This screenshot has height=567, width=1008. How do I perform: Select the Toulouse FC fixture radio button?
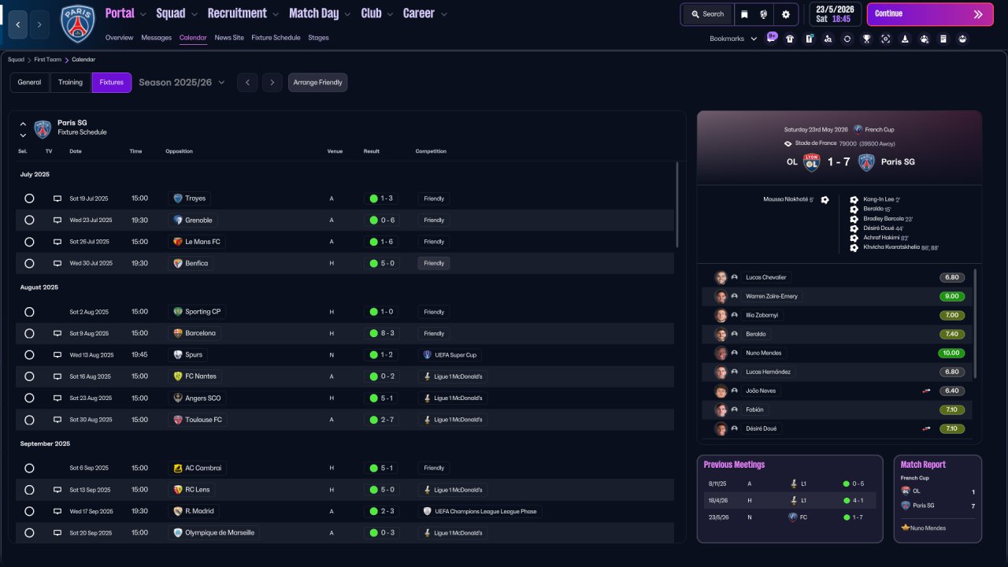29,420
